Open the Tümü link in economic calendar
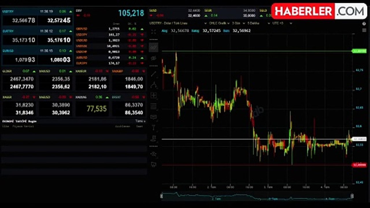 [140, 121]
